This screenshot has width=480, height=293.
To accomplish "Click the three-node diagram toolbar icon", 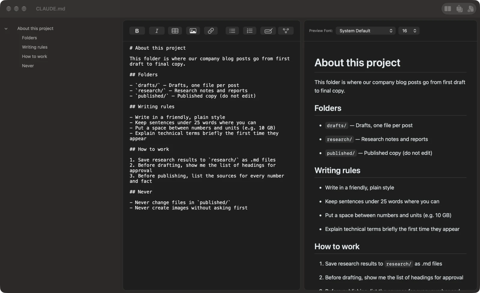I will coord(286,31).
